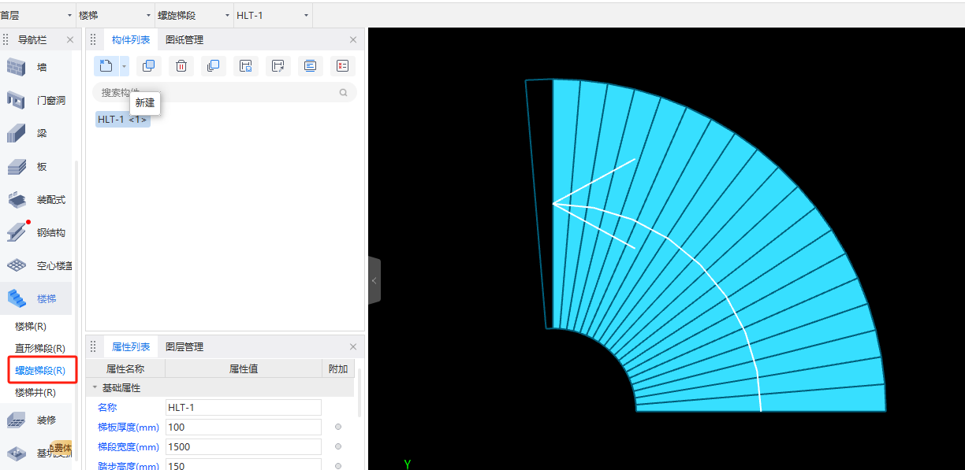
Task: Select the 楼梯 stairs category icon
Action: pos(17,298)
